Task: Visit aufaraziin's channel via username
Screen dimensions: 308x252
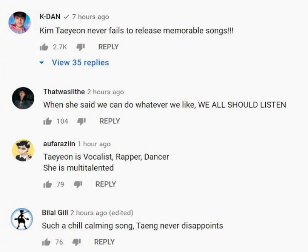Action: coord(59,144)
